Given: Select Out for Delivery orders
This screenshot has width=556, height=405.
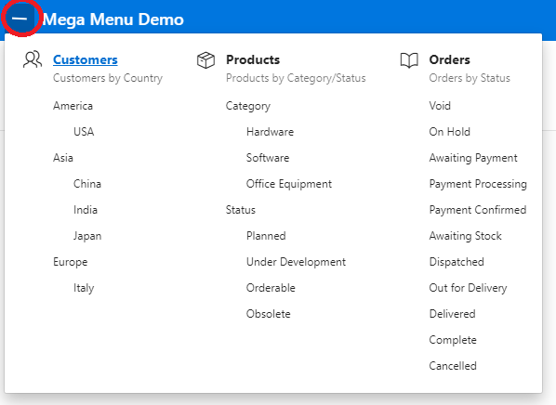Looking at the screenshot, I should [x=468, y=288].
